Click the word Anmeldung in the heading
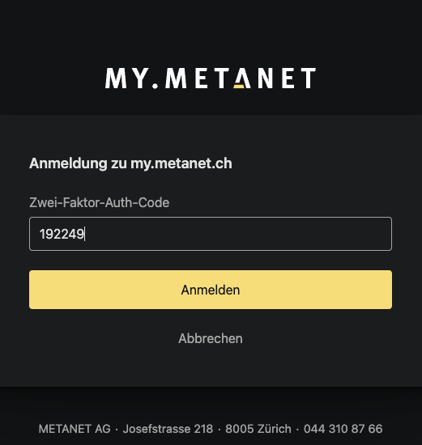422x445 pixels. 68,163
